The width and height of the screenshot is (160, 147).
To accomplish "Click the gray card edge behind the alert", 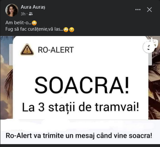I will pos(11,55).
